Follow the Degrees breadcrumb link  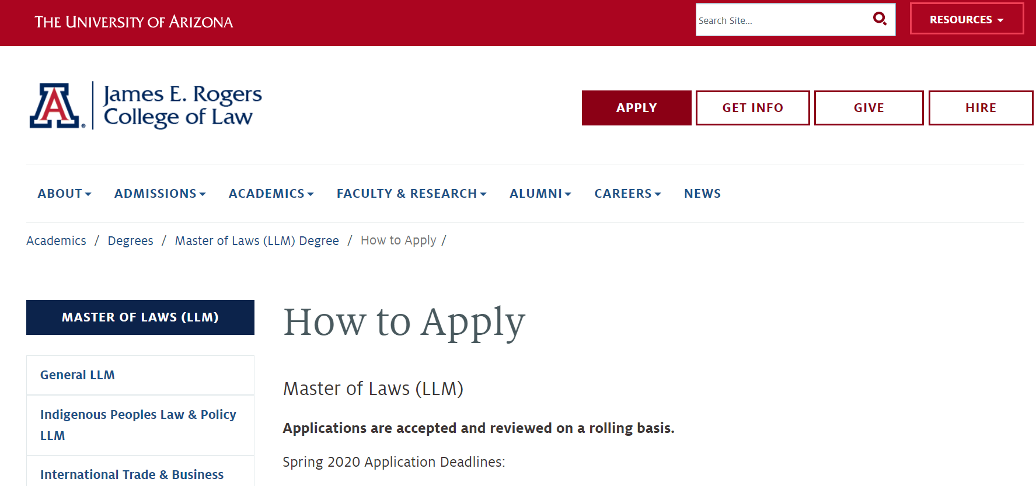click(131, 241)
